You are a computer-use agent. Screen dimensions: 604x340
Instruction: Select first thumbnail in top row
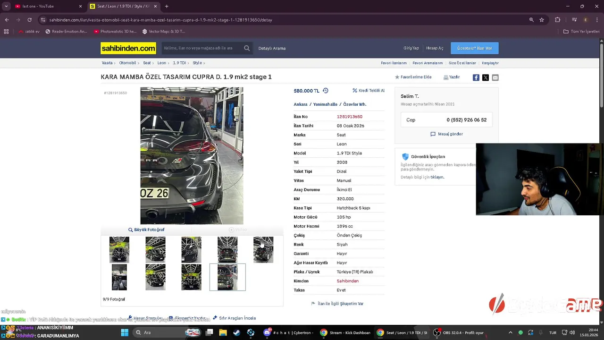[x=119, y=249]
